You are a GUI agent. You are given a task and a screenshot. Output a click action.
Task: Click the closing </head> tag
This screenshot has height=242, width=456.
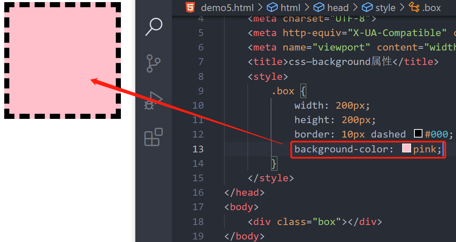click(244, 192)
